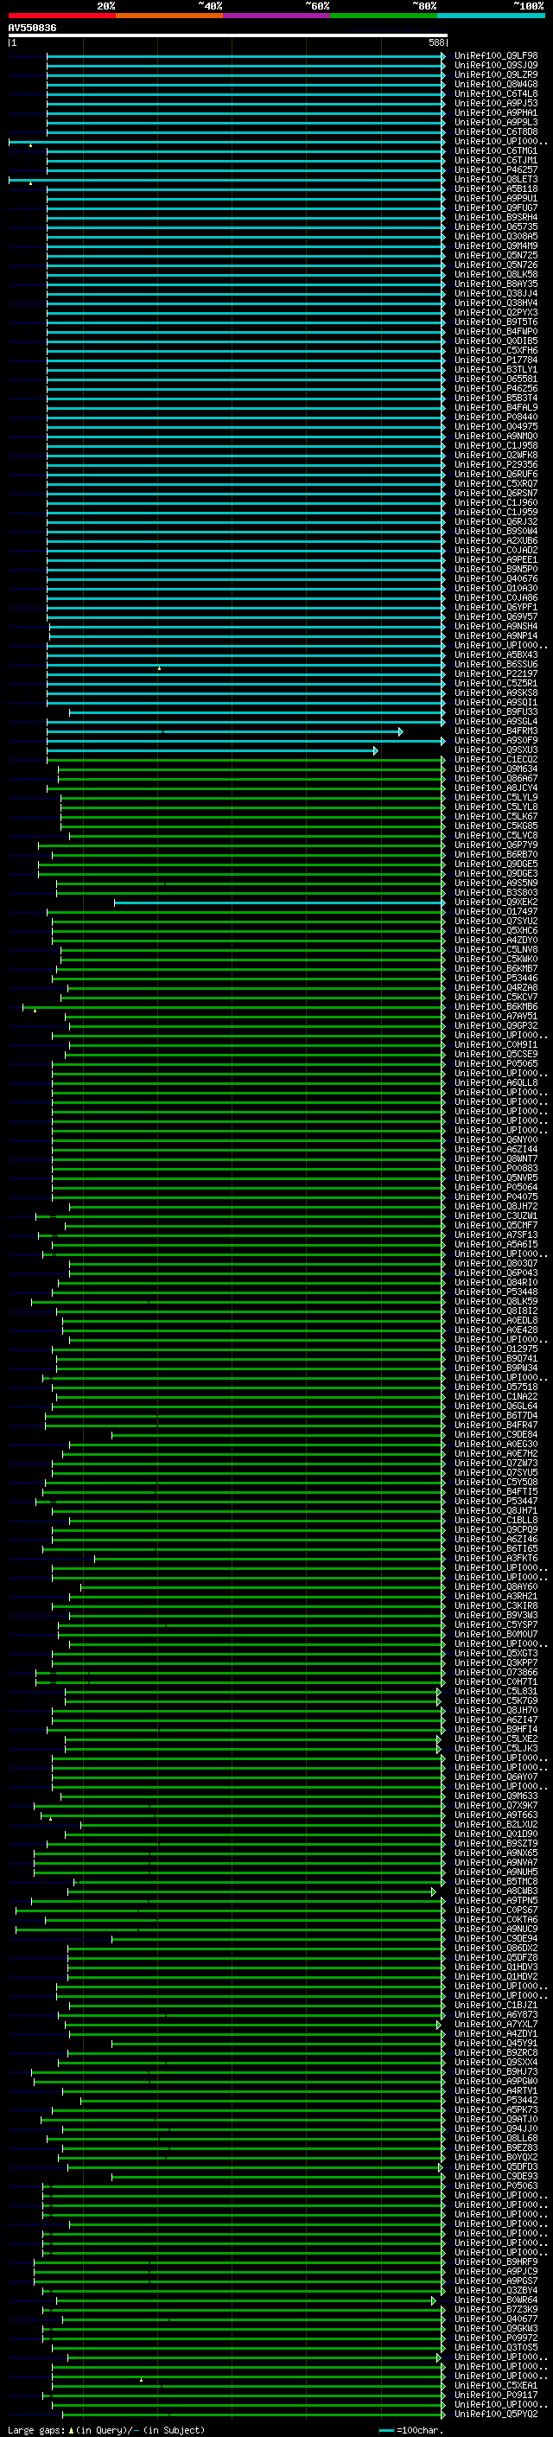This screenshot has height=2437, width=553.
Task: Select the UniRef100_P53446 label
Action: tap(495, 979)
